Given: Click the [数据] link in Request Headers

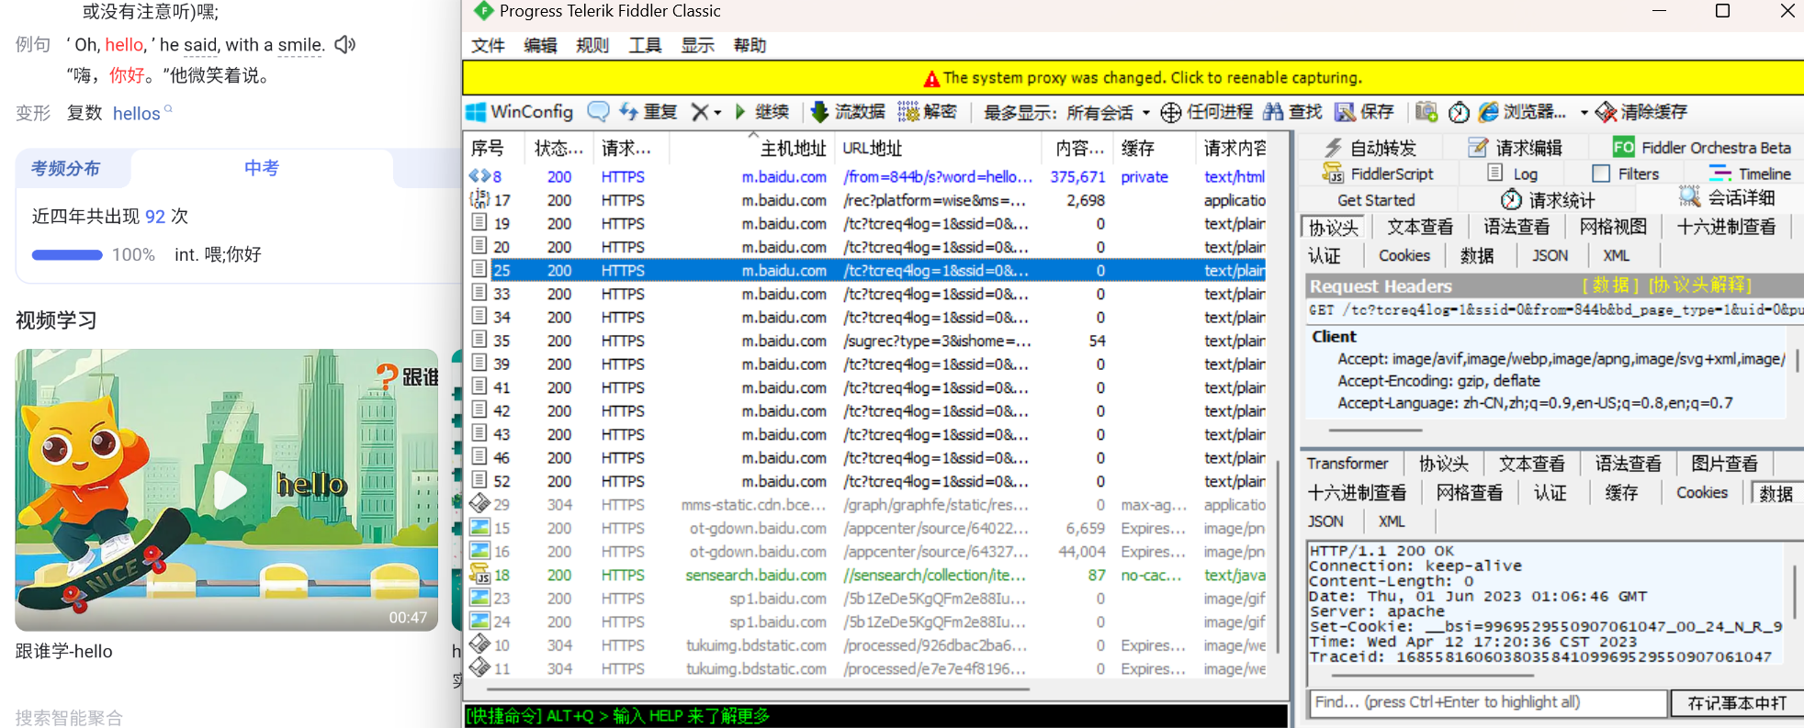Looking at the screenshot, I should click(1611, 286).
